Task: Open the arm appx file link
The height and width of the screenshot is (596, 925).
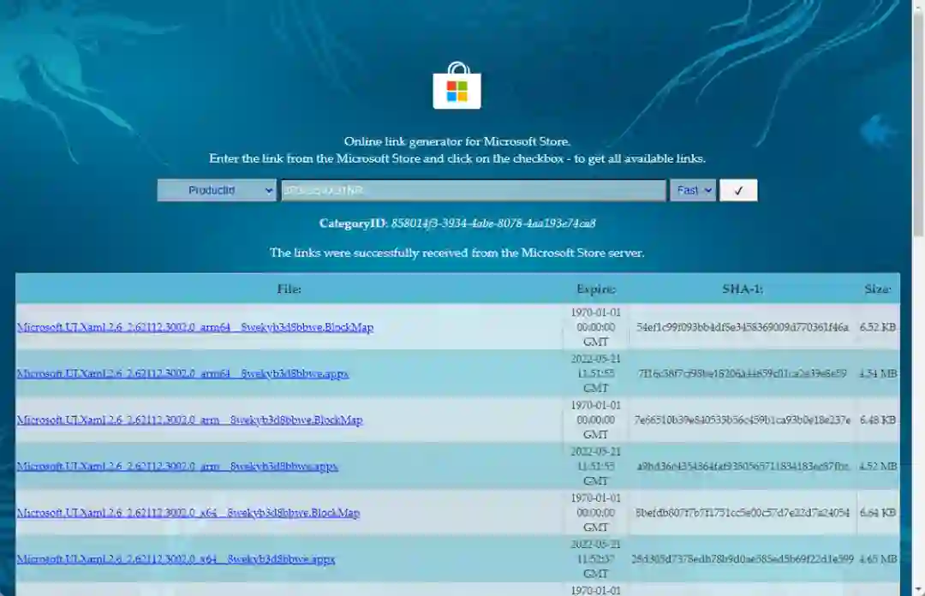Action: coord(177,466)
